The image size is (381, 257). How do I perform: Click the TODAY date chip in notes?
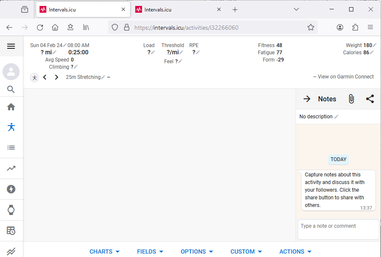coord(338,159)
